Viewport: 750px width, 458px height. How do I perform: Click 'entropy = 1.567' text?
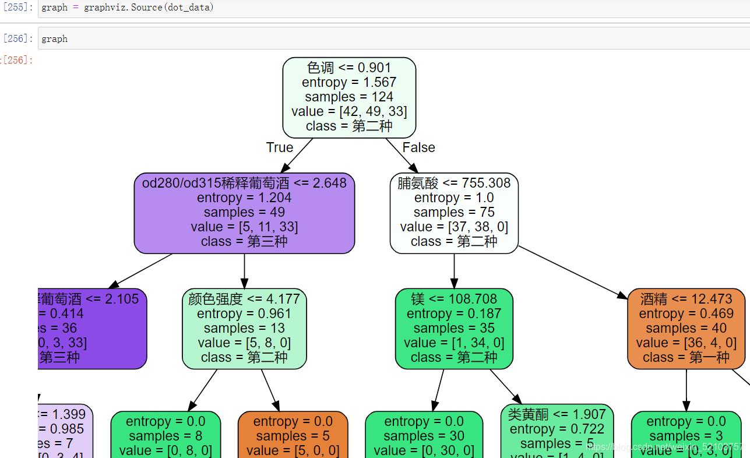349,82
